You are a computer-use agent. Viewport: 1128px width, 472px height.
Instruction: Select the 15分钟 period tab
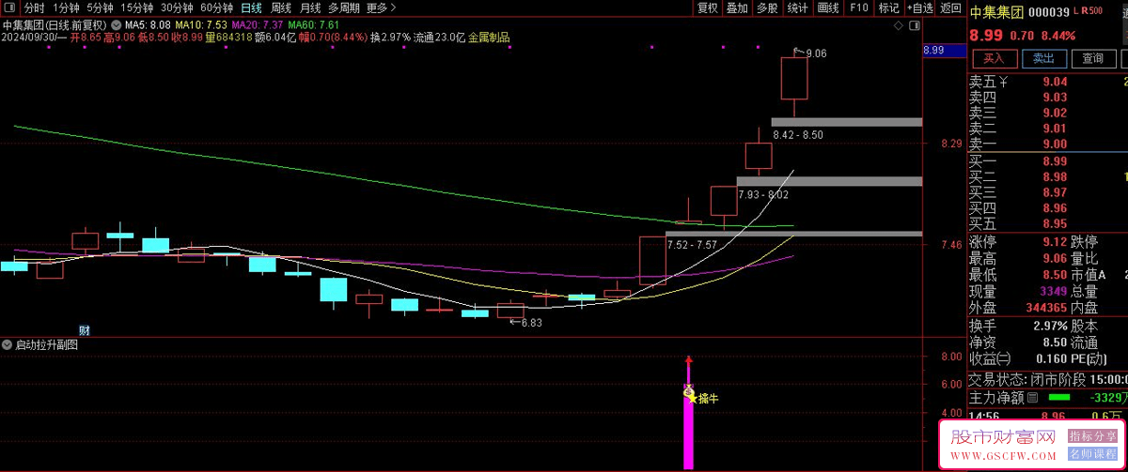pos(137,8)
